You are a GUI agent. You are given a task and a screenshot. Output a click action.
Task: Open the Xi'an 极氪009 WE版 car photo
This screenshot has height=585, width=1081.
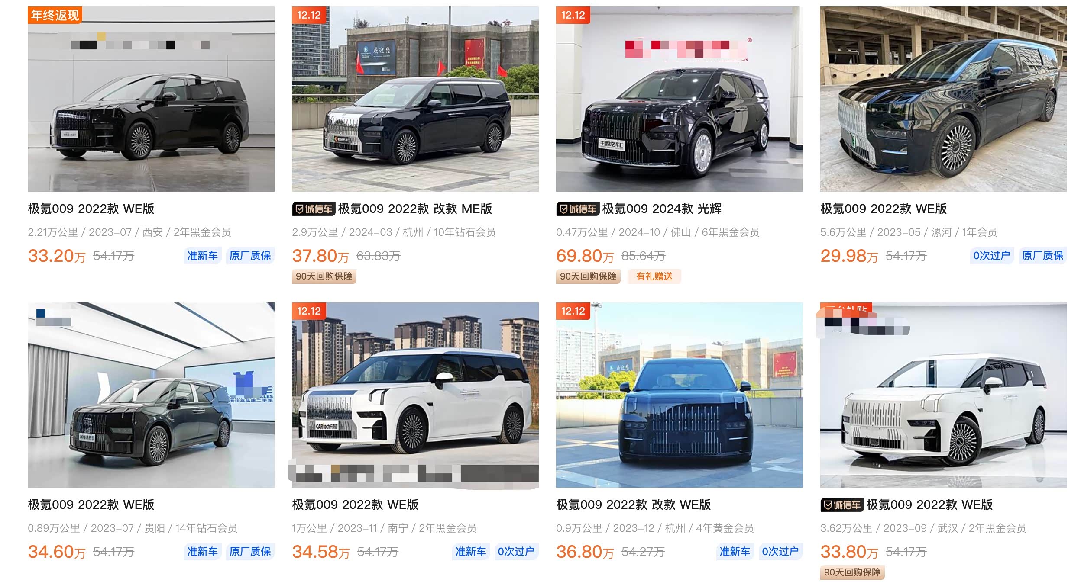151,99
